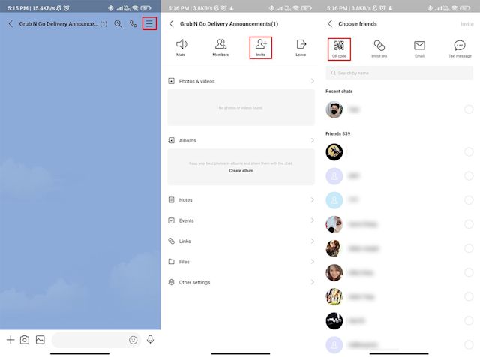Open Notes row
This screenshot has height=357, width=480.
pos(241,200)
